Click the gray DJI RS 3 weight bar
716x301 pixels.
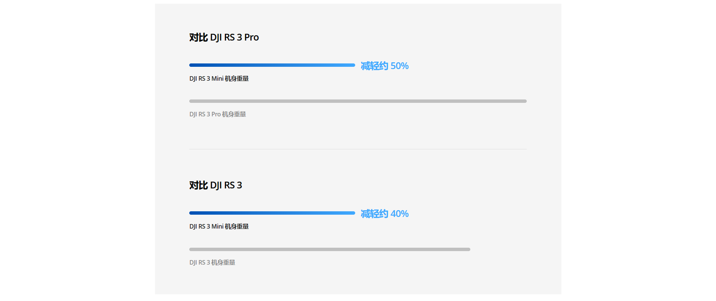(x=330, y=250)
